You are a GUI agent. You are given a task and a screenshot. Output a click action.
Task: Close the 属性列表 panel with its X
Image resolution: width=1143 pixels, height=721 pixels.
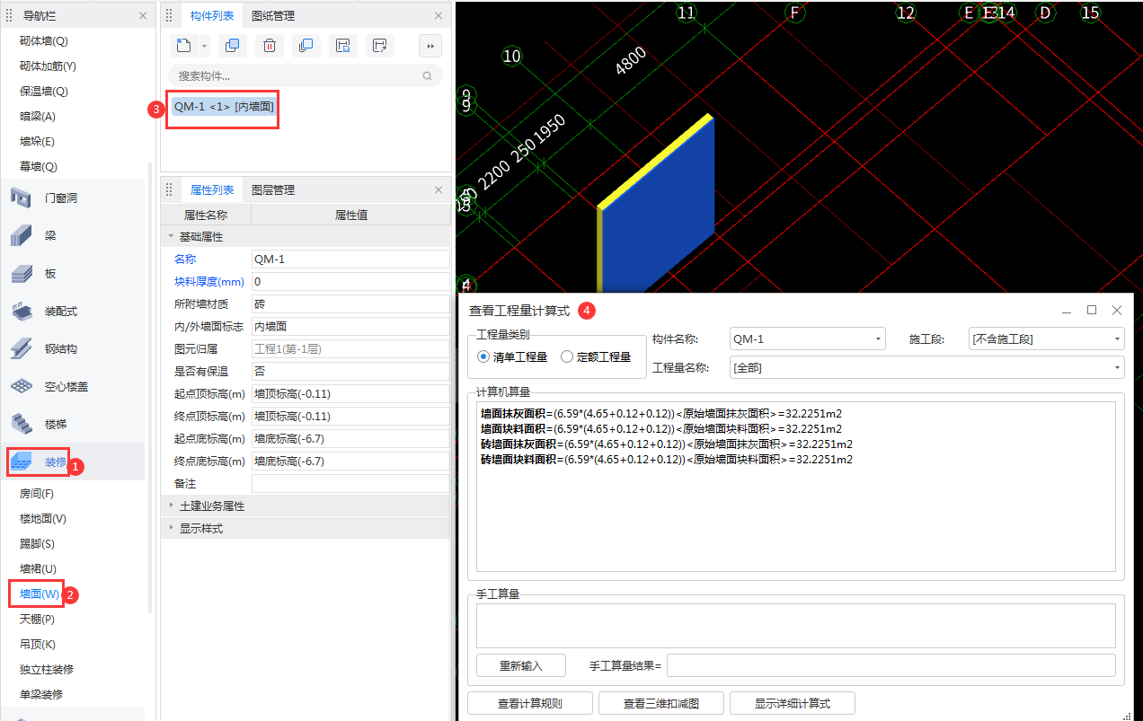[439, 190]
